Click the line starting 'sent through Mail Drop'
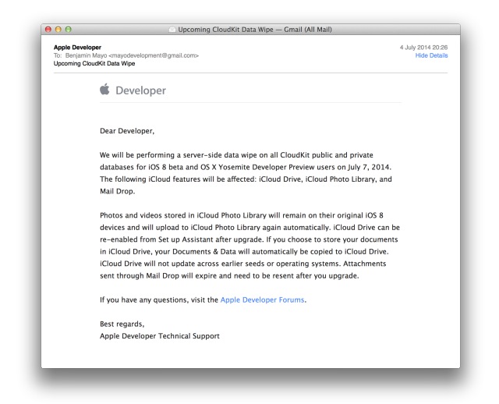This screenshot has width=499, height=404. (x=229, y=275)
